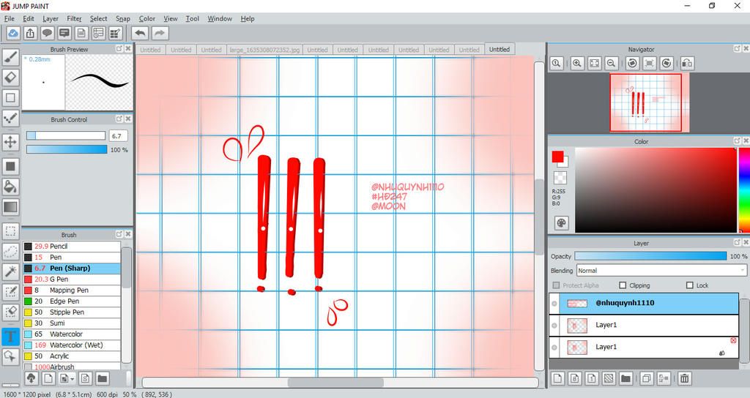The height and width of the screenshot is (398, 750).
Task: Click the layer Opacity slider
Action: coord(650,256)
